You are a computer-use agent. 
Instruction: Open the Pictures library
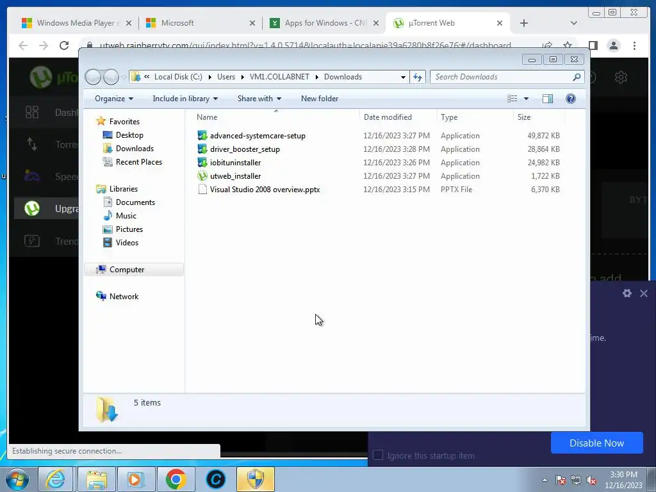(x=129, y=229)
